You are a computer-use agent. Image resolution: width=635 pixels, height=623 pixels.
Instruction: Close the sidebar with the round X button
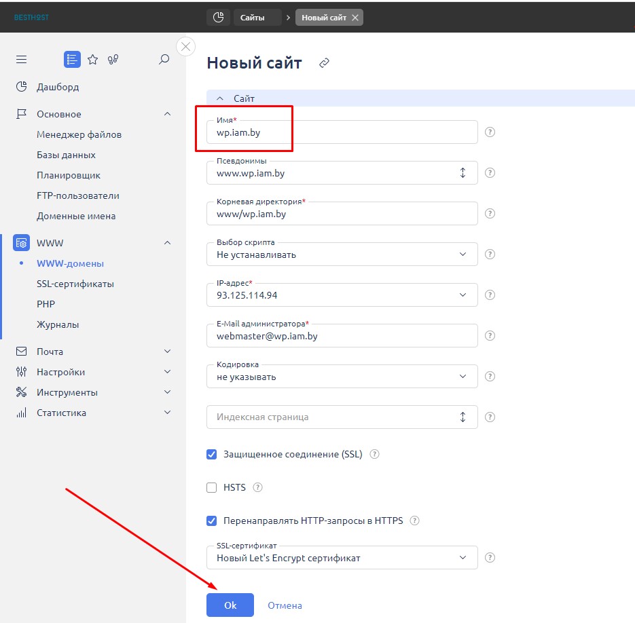[185, 46]
